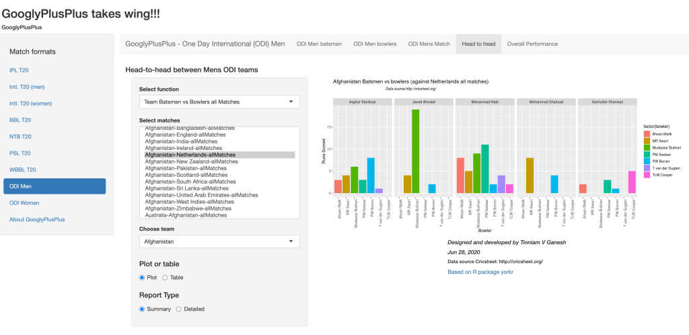Open About GooglyPlusPlus page
Screen dimensions: 689x335
[x=38, y=219]
